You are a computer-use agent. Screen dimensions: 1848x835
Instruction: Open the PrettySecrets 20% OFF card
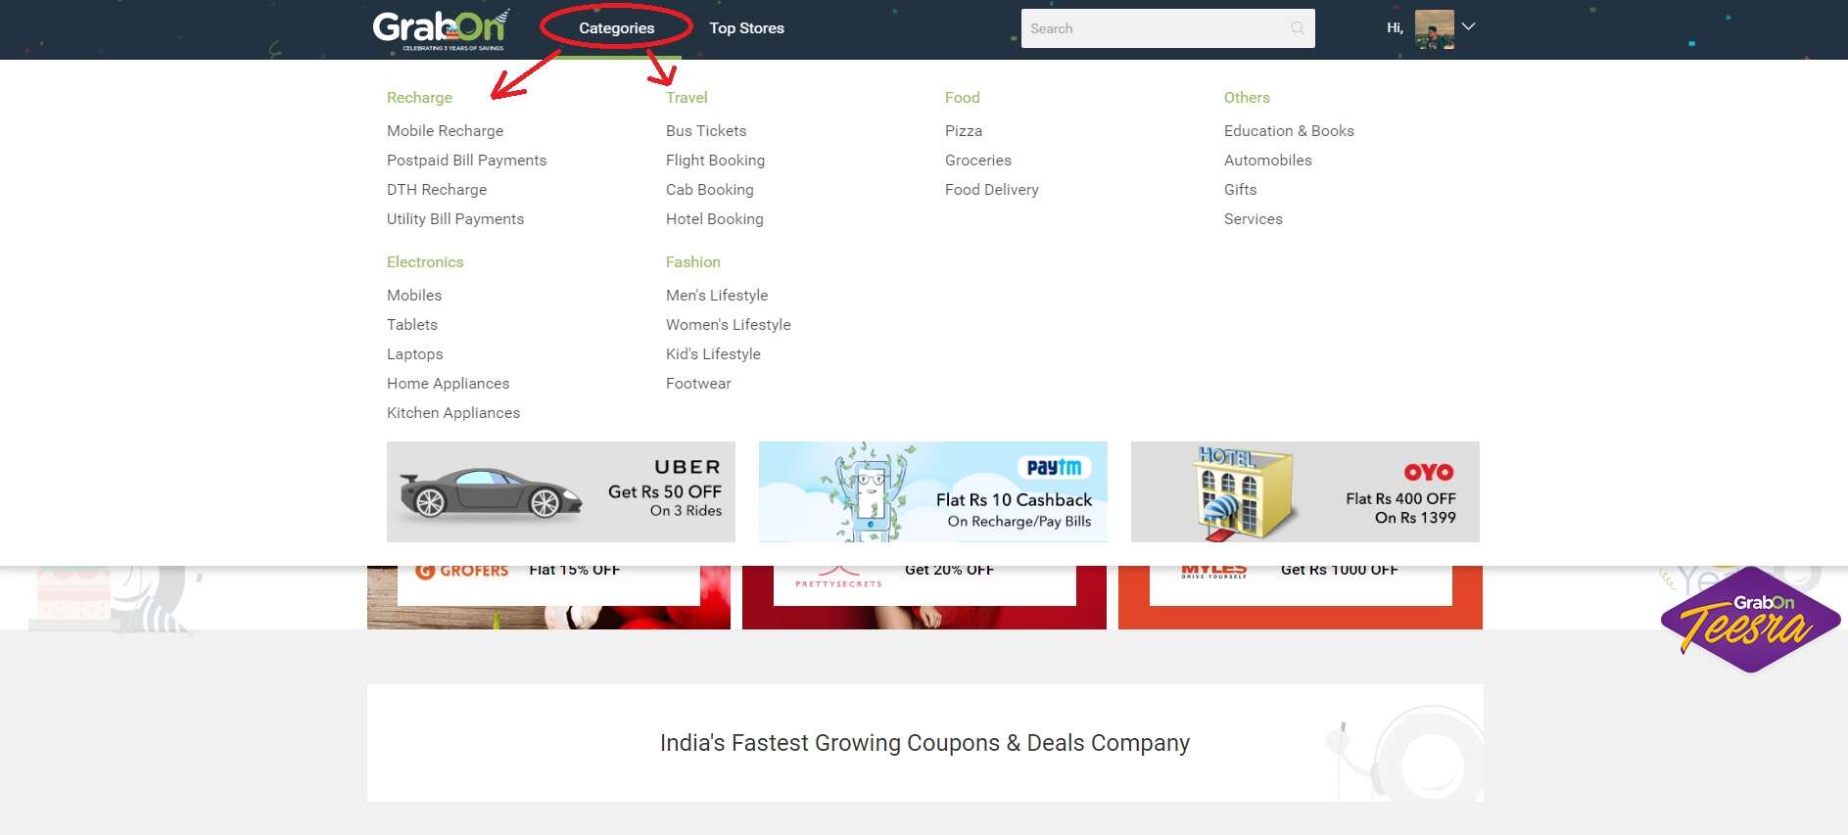[924, 597]
